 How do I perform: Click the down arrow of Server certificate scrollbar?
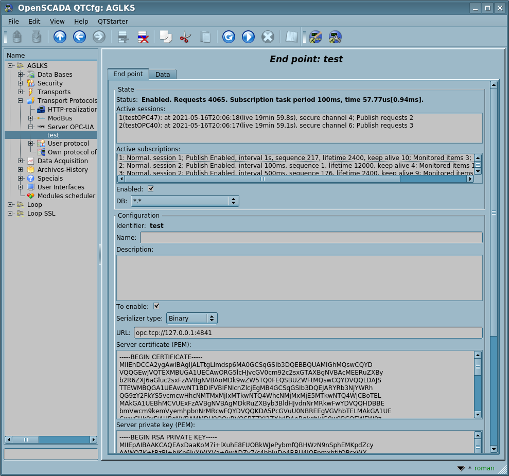[478, 414]
